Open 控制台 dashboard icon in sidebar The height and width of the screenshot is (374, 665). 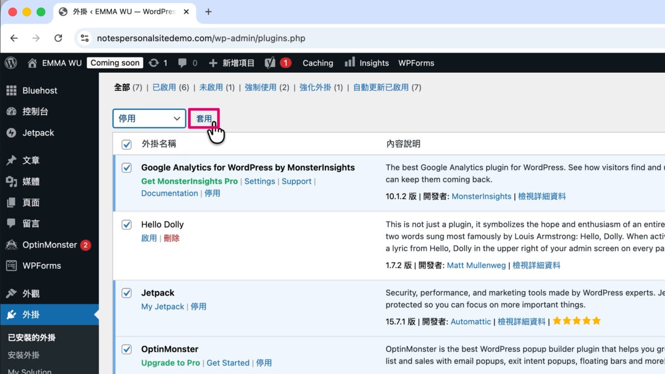(11, 111)
